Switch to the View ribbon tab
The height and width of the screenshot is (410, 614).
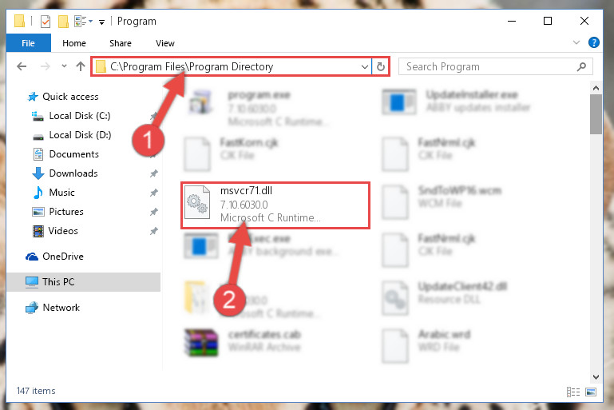coord(164,43)
